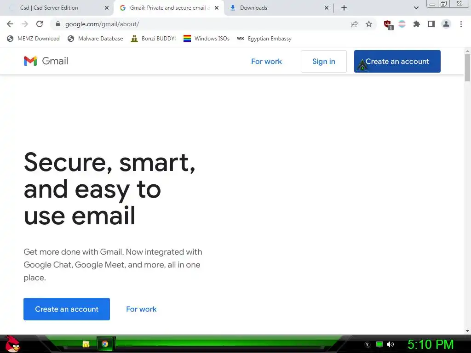Open the file explorer taskbar icon
Image resolution: width=471 pixels, height=353 pixels.
86,344
